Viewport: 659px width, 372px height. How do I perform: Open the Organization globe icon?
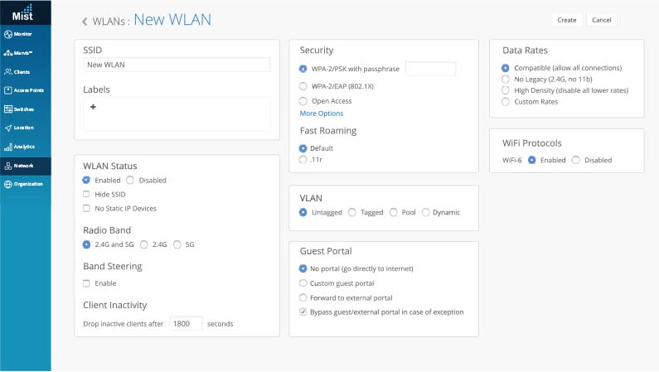[x=7, y=184]
